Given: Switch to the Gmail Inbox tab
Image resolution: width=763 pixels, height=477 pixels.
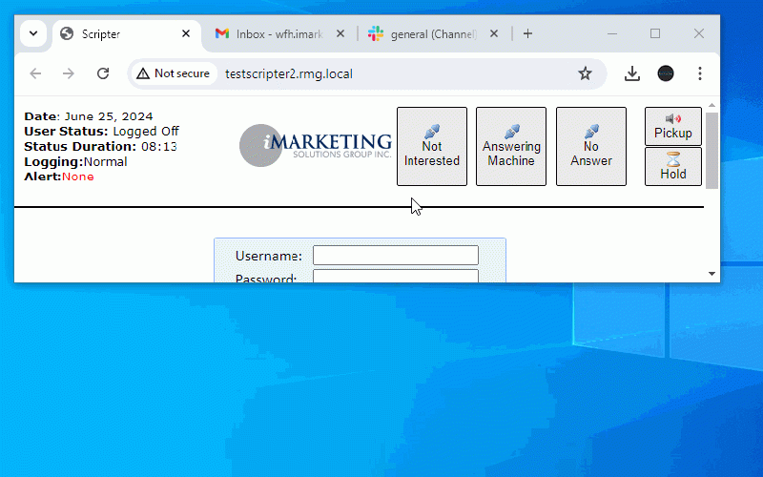Looking at the screenshot, I should point(279,34).
